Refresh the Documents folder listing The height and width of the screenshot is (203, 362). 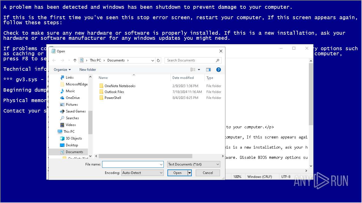159,60
